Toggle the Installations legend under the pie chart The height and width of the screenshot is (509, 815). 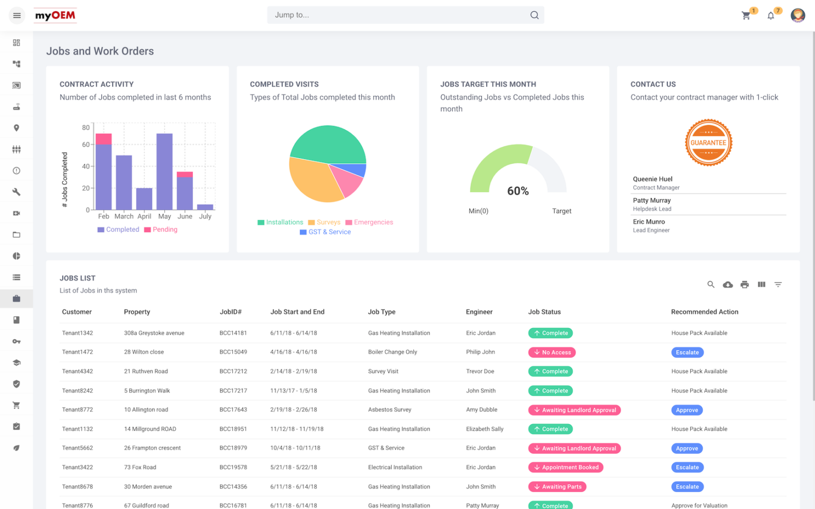coord(280,222)
